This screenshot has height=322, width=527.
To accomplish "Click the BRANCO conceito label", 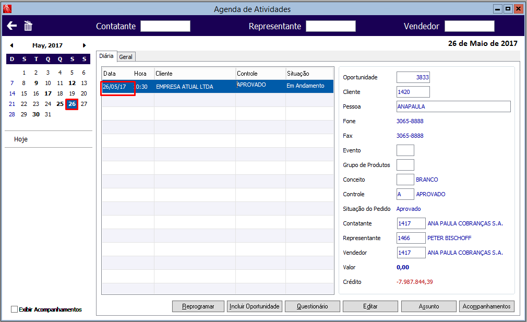I will point(427,180).
